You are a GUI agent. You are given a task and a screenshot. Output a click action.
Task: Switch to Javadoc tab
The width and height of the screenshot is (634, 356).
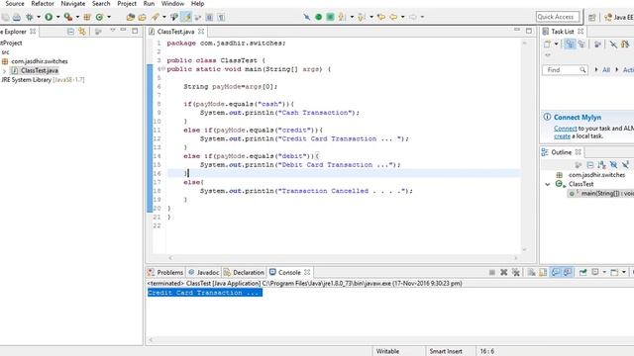(203, 273)
